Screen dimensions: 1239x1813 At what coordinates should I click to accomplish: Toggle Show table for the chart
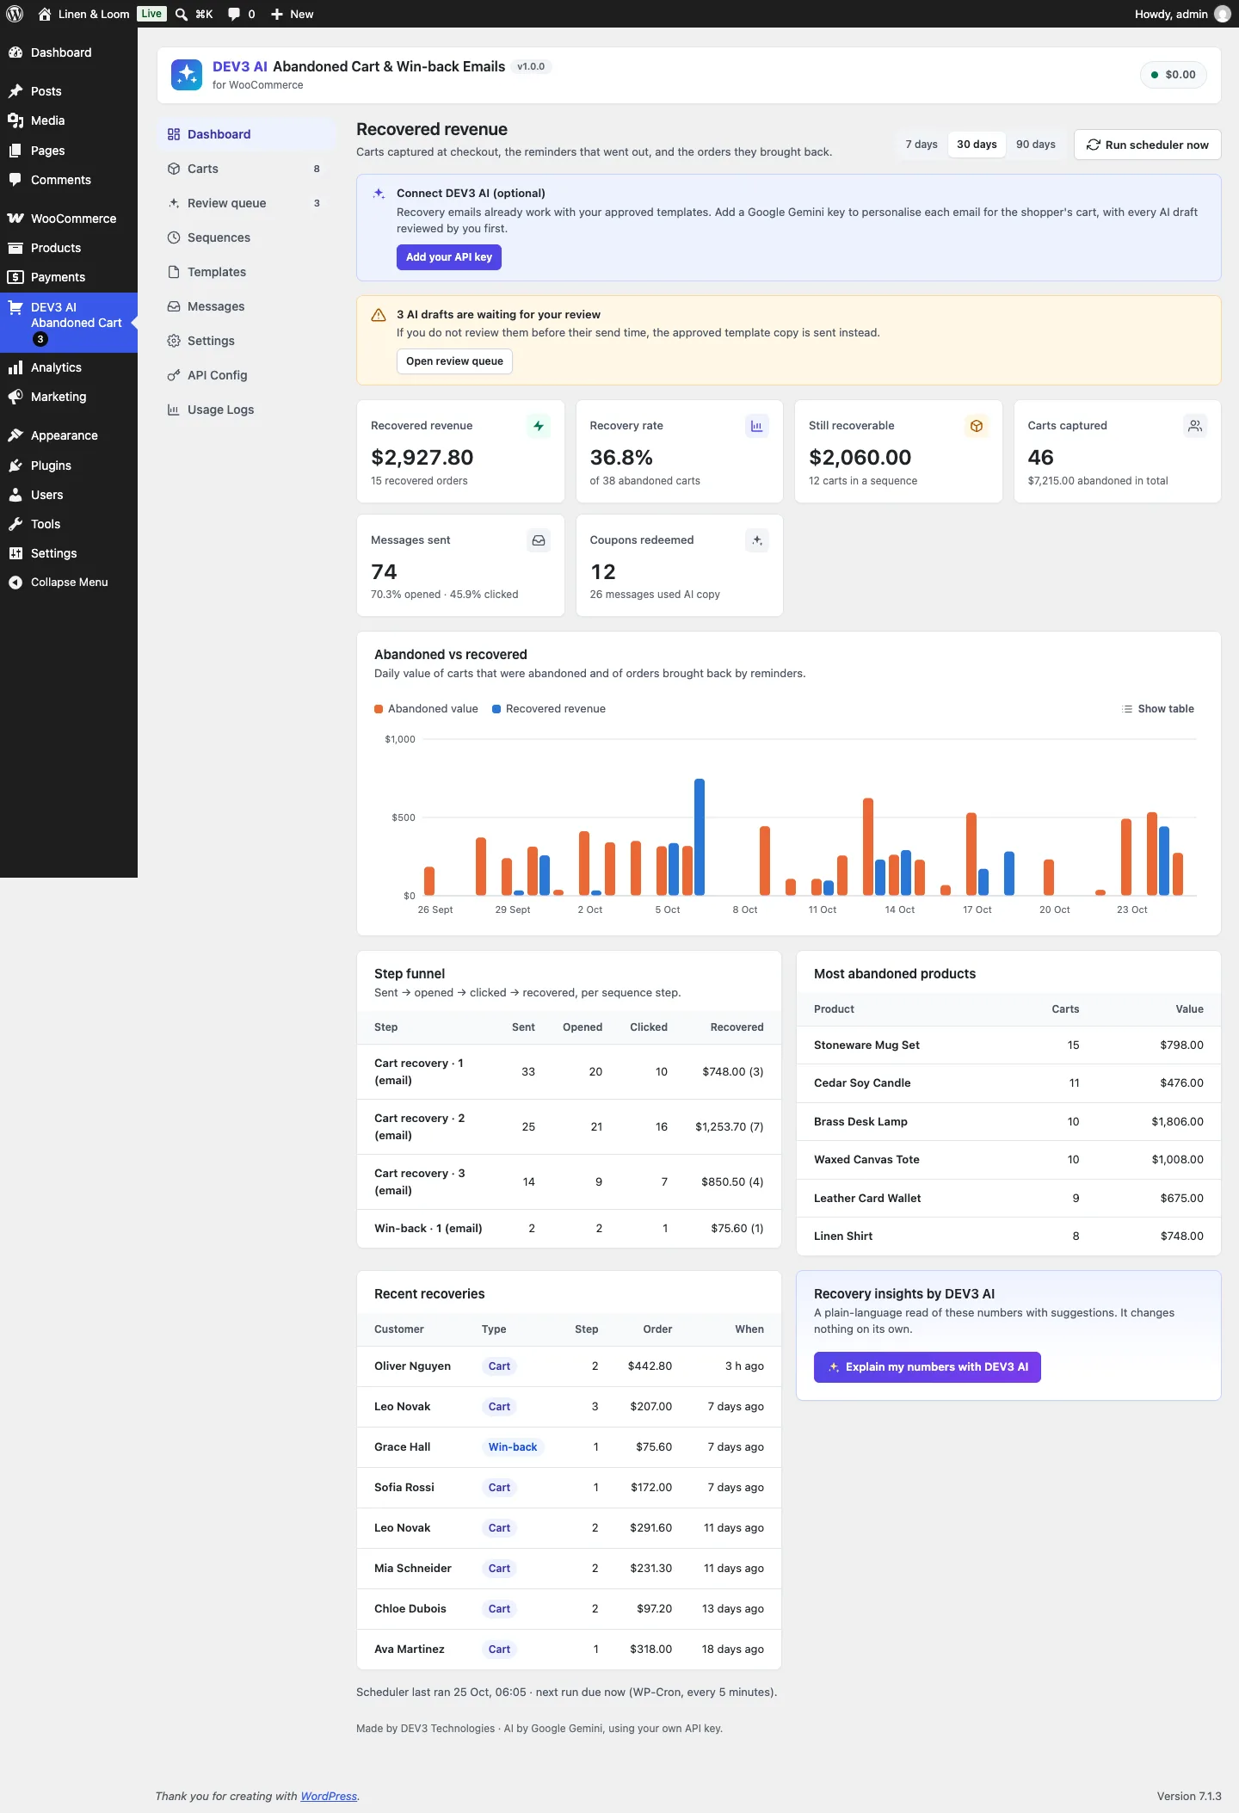[x=1158, y=709]
